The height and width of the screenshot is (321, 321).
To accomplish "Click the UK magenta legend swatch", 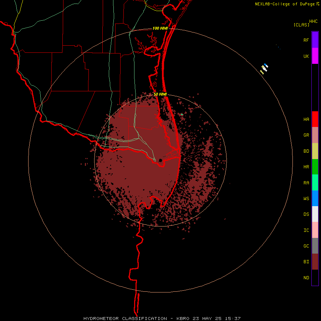I will pos(315,56).
